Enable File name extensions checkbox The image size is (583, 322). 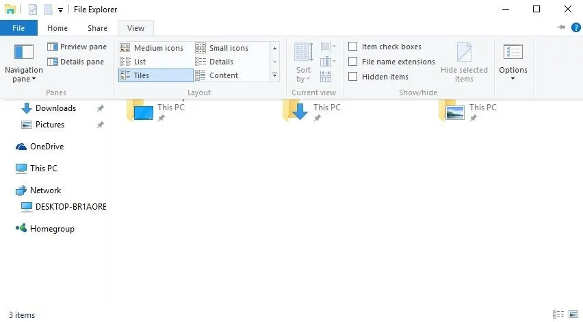[x=391, y=62]
